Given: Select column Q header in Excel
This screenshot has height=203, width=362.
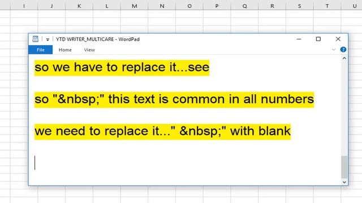Looking at the screenshot, I should [x=245, y=6].
